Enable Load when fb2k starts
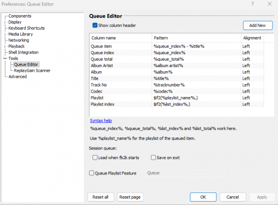This screenshot has width=278, height=205. click(95, 158)
